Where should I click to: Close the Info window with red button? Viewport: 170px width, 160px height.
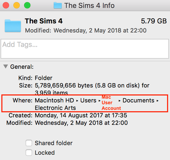click(x=6, y=6)
